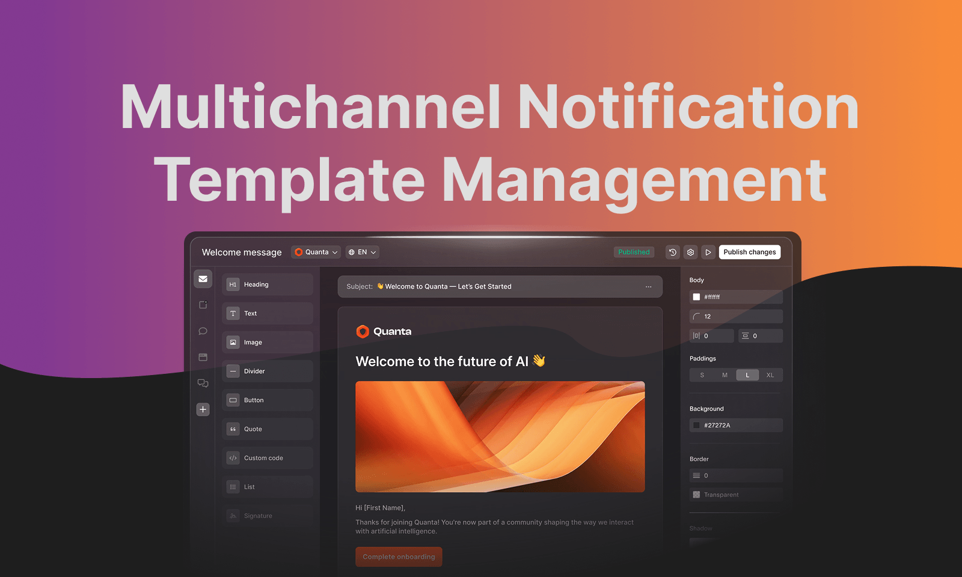Switch padding to XL
Image resolution: width=962 pixels, height=577 pixels.
(x=771, y=374)
